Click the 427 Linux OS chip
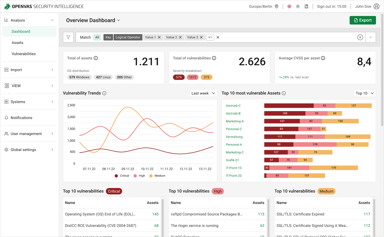 click(103, 77)
